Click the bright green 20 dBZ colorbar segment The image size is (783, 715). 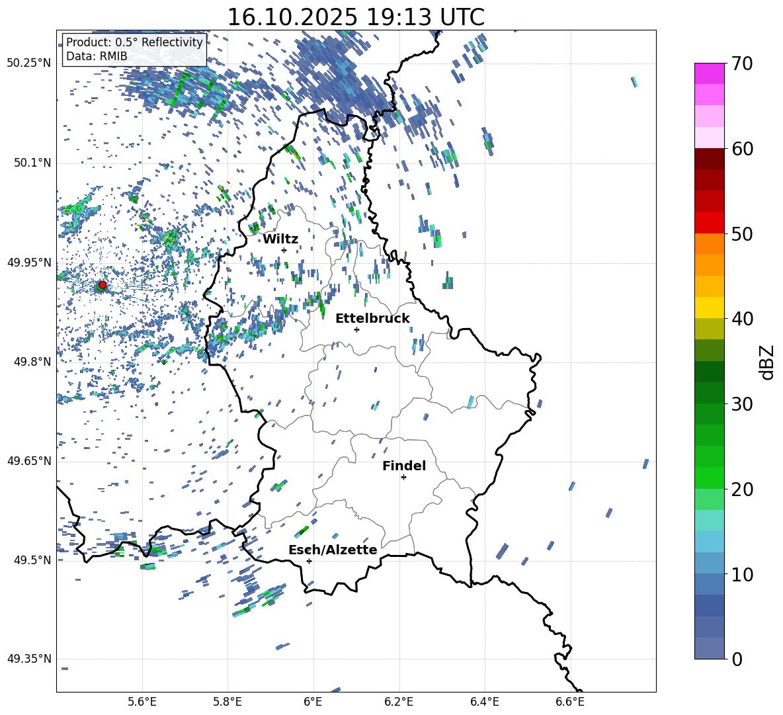click(x=709, y=478)
